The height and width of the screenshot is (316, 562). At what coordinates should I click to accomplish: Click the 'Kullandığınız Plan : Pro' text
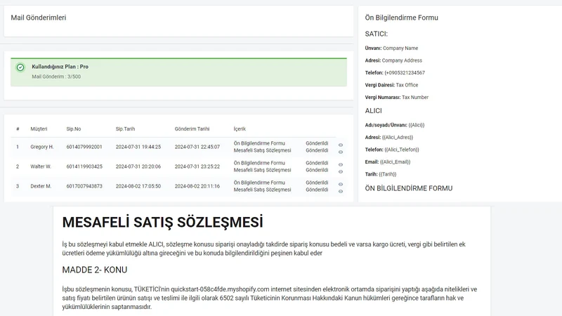[60, 67]
